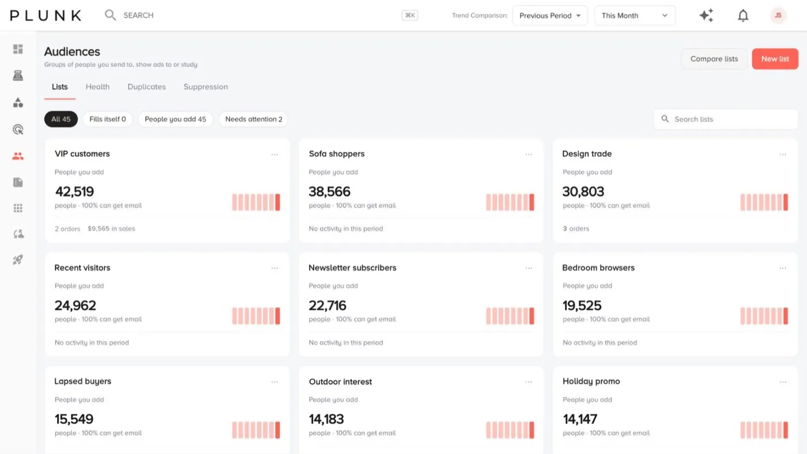
Task: Select the All 45 filter chip
Action: (x=61, y=119)
